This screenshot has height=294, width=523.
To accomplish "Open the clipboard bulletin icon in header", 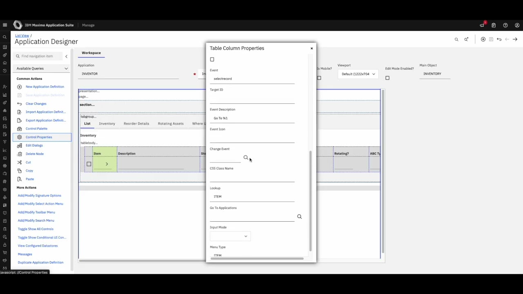I will coord(494,25).
